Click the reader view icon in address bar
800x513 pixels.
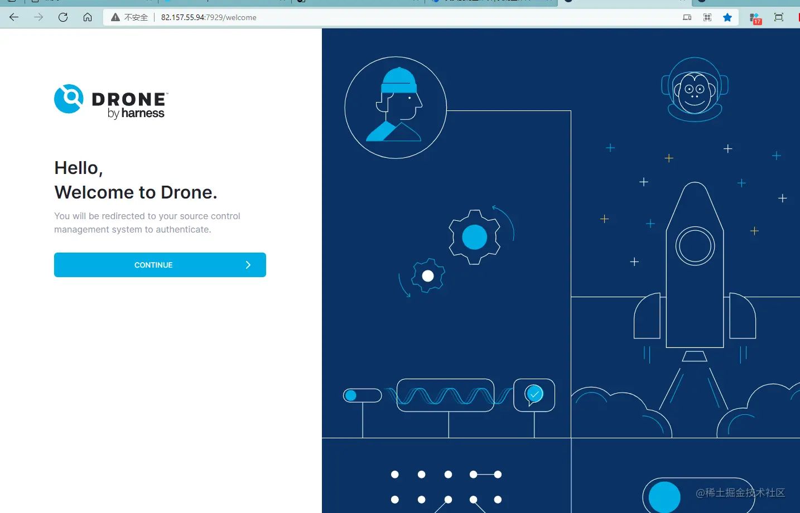[x=687, y=17]
